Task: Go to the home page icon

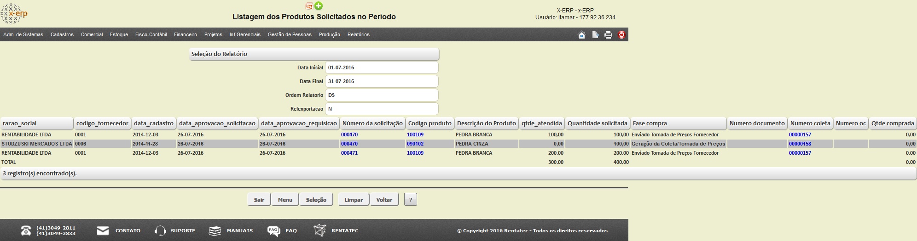Action: 581,35
